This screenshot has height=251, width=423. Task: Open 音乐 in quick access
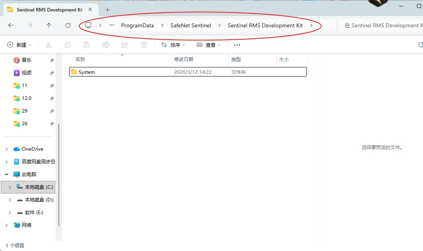click(x=26, y=60)
